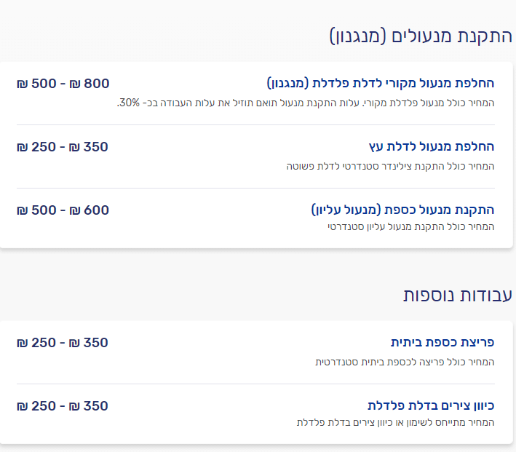Click the divider below the פלדלת lock row

tap(255, 124)
